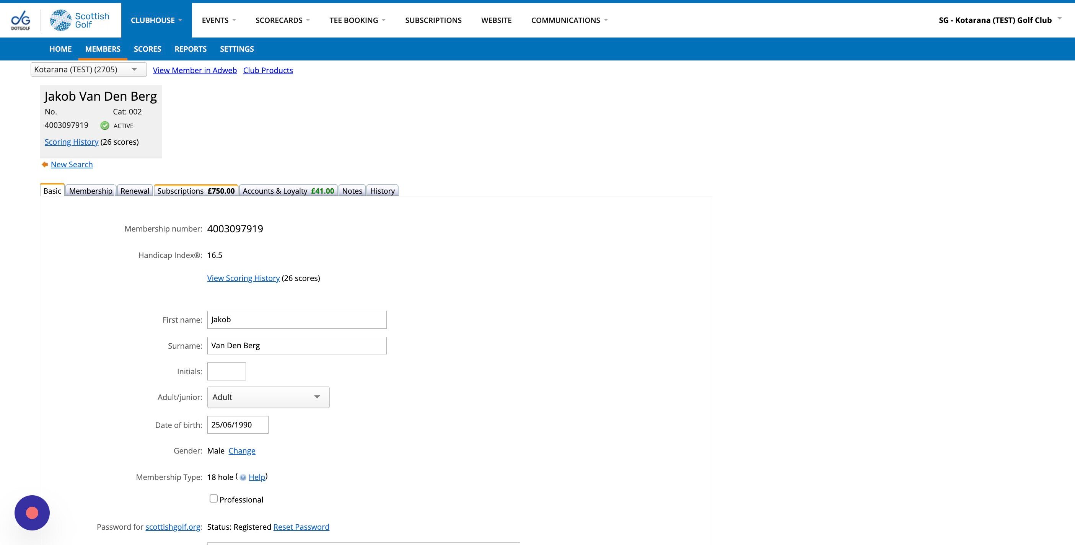The height and width of the screenshot is (545, 1075).
Task: Open the Clubhouse menu dropdown
Action: tap(156, 20)
